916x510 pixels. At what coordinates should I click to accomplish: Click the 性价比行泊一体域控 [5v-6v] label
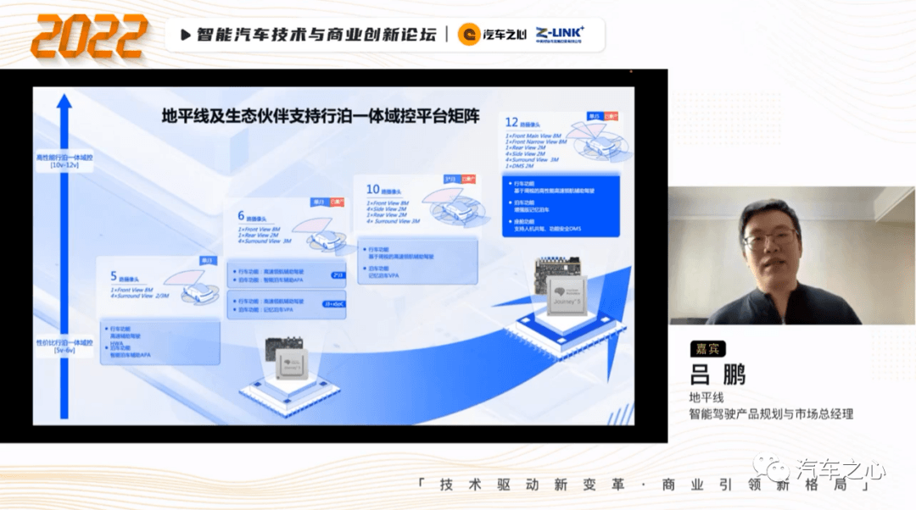64,346
